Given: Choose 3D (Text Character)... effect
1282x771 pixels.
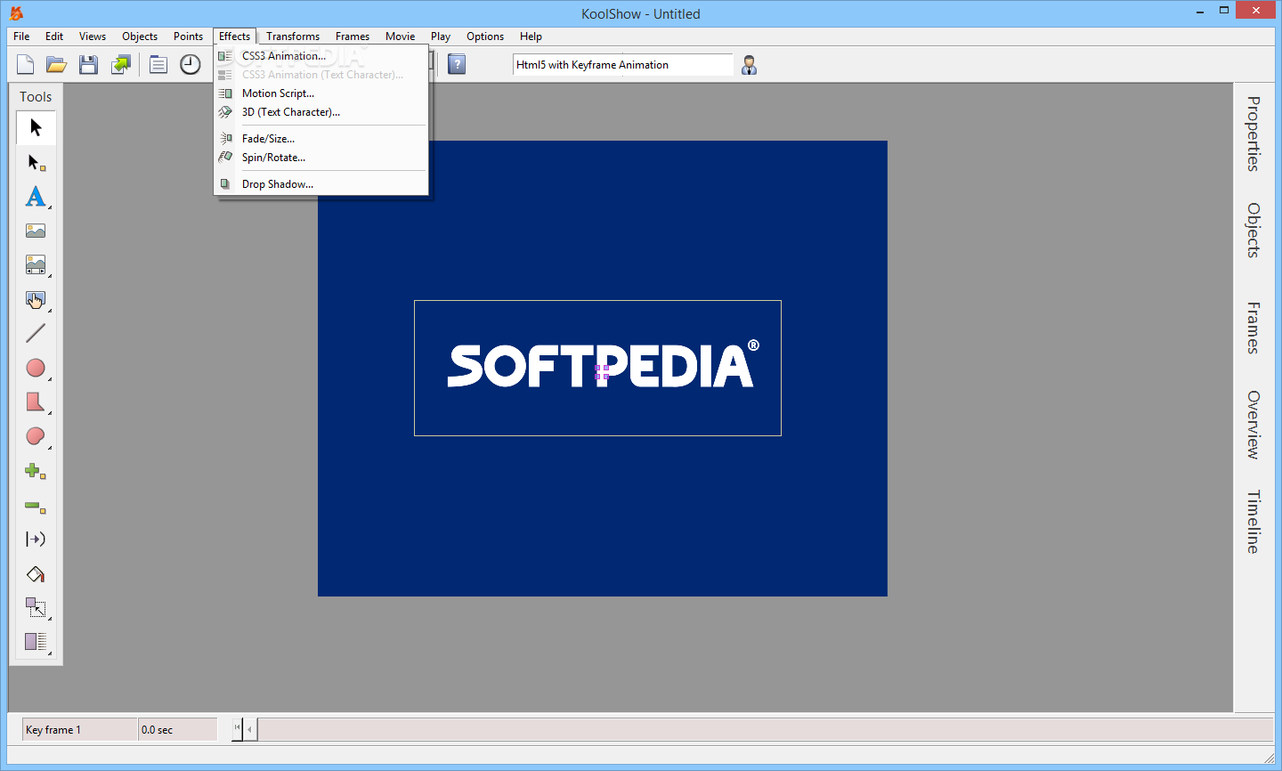Looking at the screenshot, I should [321, 112].
